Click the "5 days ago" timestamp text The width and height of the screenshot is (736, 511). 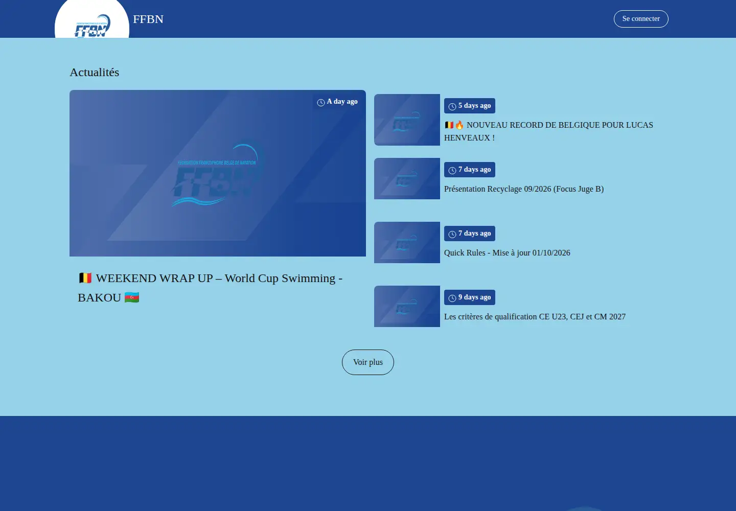[x=474, y=106]
